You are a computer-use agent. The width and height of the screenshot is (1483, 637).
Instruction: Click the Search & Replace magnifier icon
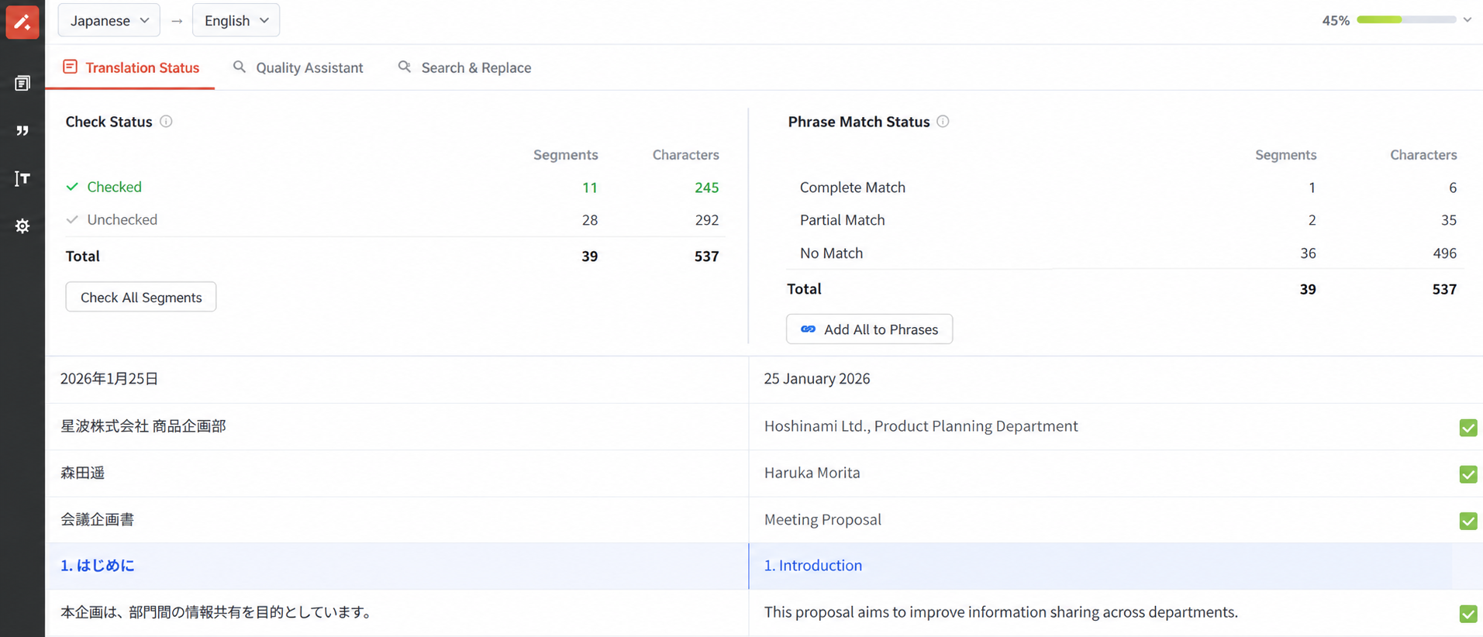(x=405, y=67)
